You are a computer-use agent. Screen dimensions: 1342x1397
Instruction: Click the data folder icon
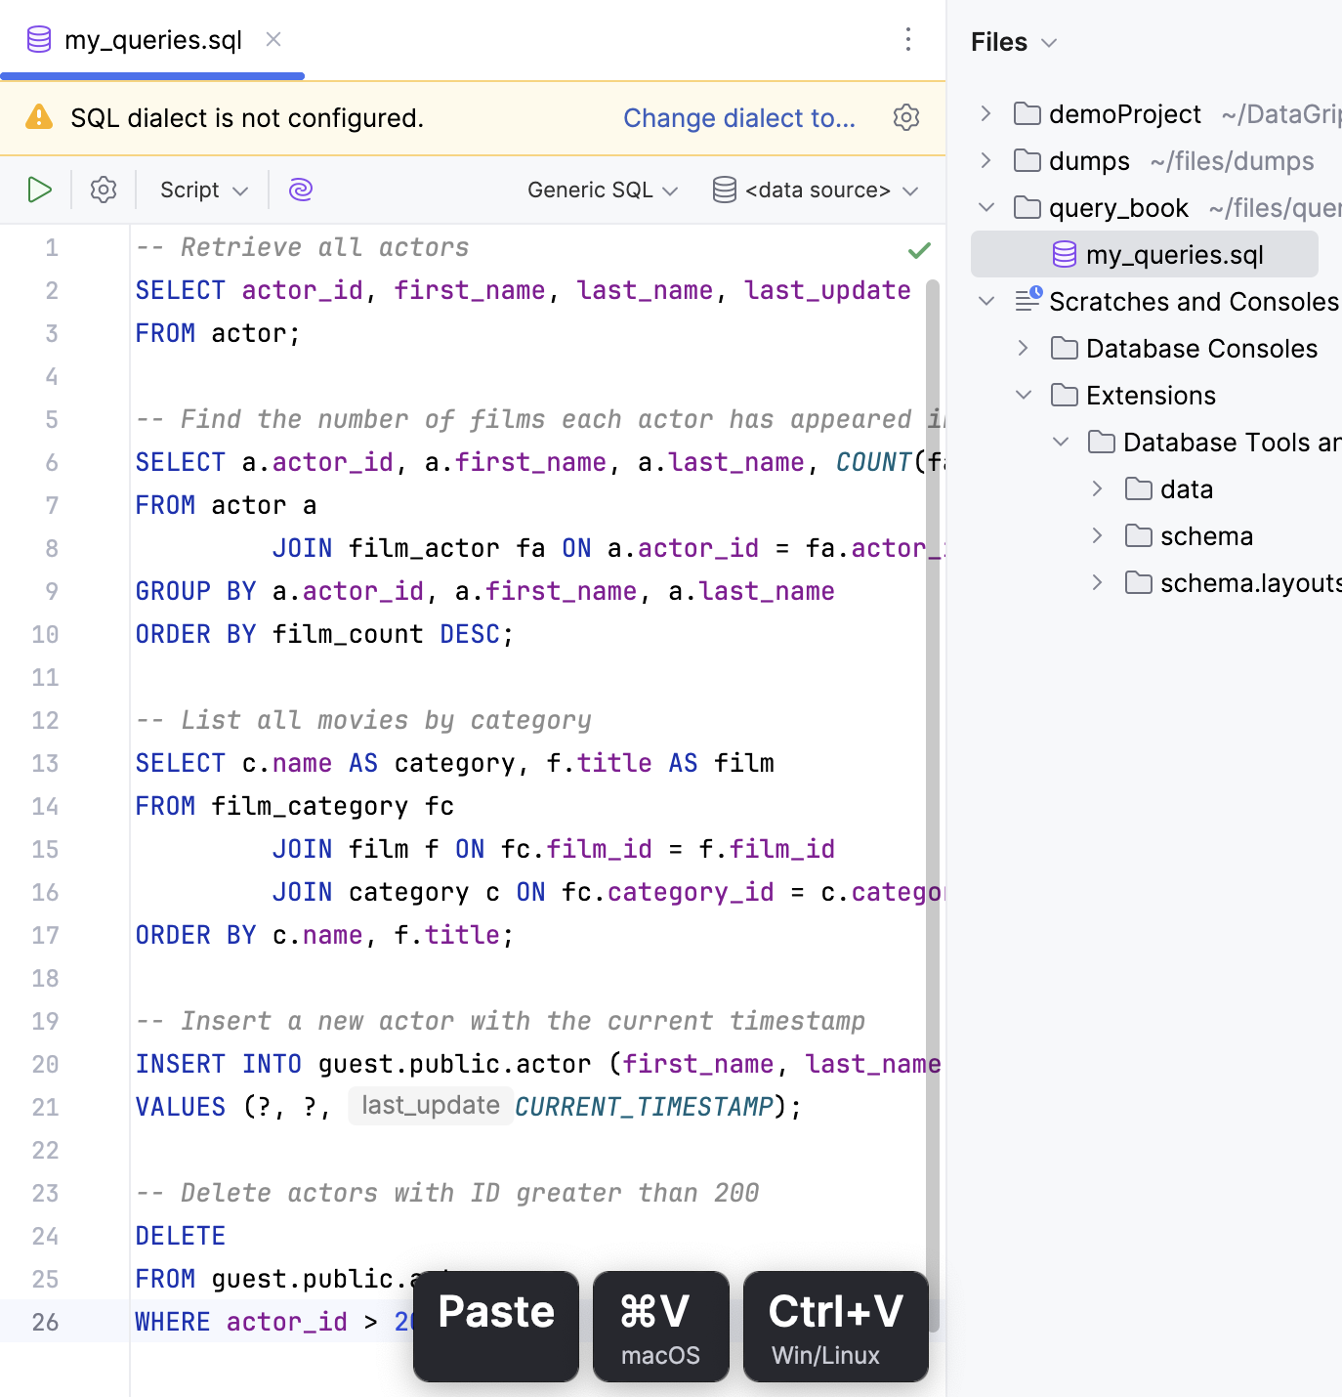[x=1139, y=488]
